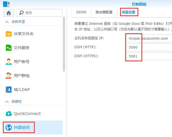This screenshot has height=137, width=172.
Task: Edit the DSM (HTTP) port field
Action: (x=149, y=47)
